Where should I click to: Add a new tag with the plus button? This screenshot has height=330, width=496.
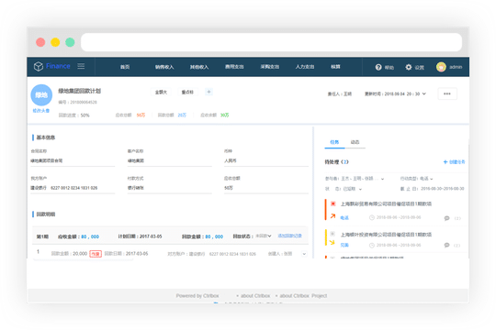(x=209, y=92)
